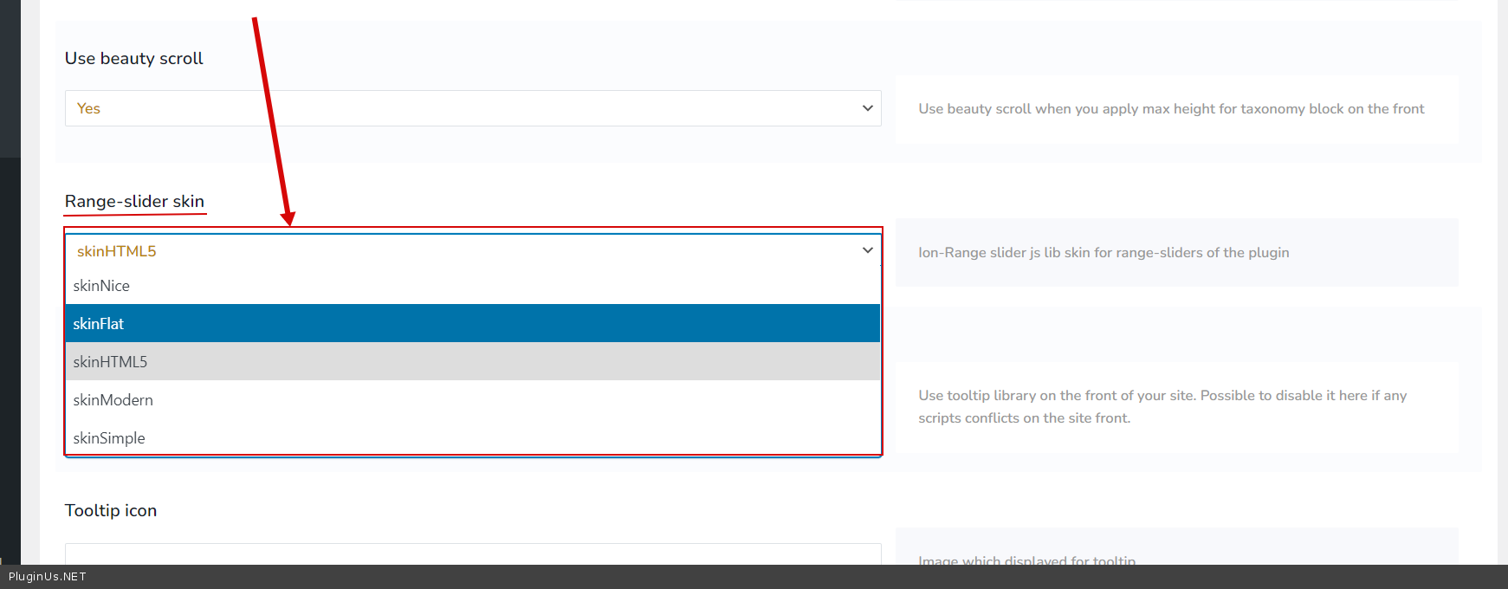Click the underlined Range-slider skin heading
This screenshot has height=589, width=1508.
(x=134, y=201)
